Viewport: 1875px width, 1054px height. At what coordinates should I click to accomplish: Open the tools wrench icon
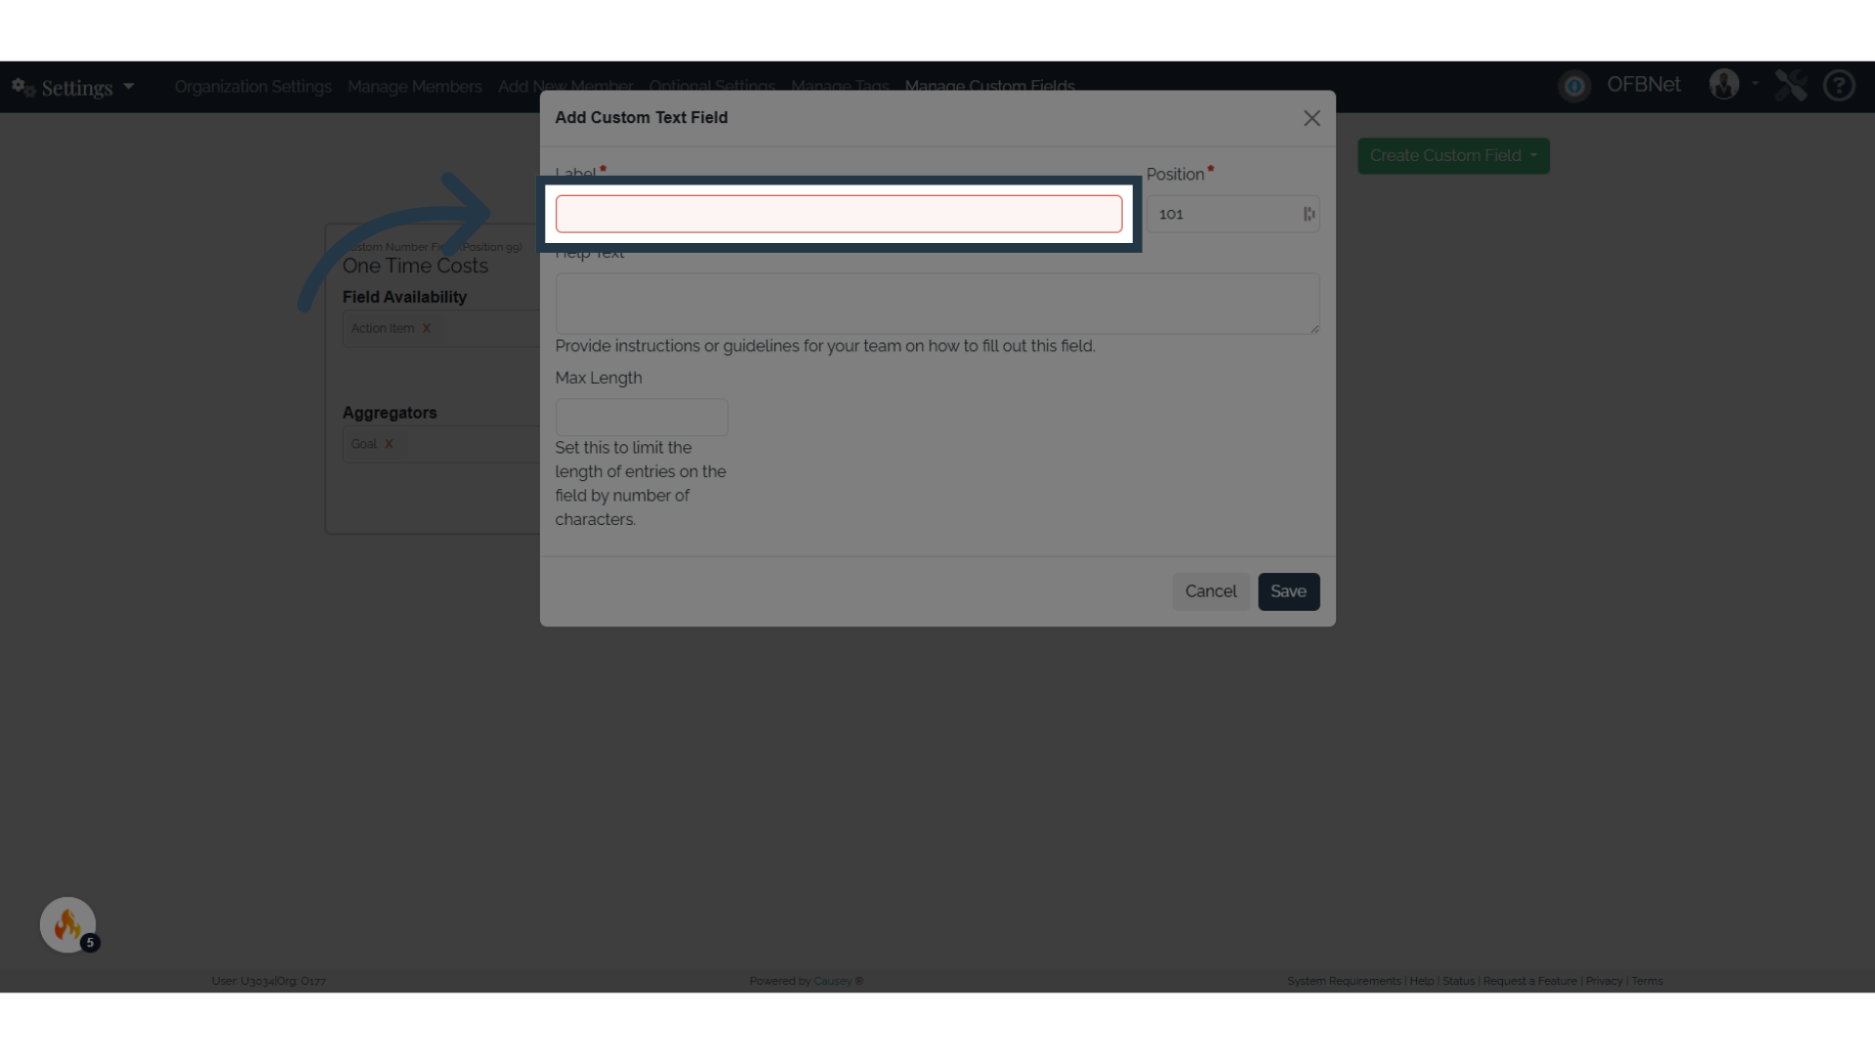[1791, 86]
